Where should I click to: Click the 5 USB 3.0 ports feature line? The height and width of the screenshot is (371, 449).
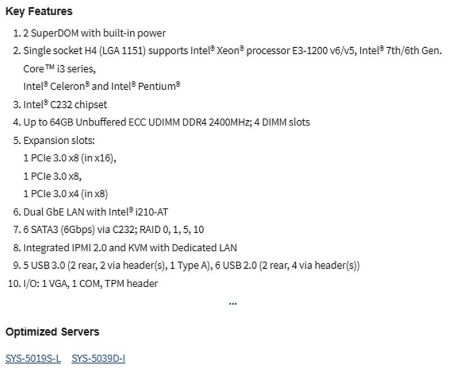click(x=191, y=265)
